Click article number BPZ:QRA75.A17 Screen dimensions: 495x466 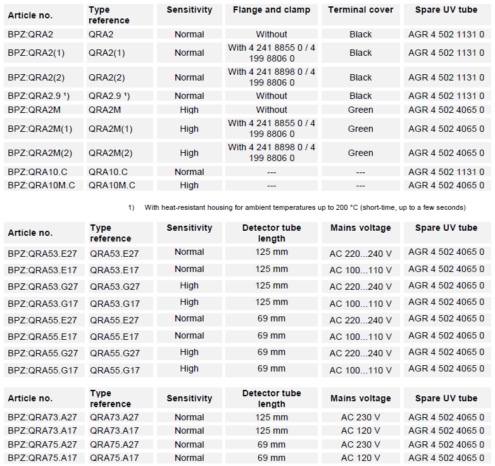tap(42, 458)
